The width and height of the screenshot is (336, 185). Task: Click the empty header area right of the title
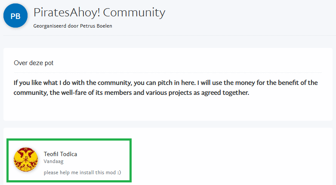click(250, 17)
